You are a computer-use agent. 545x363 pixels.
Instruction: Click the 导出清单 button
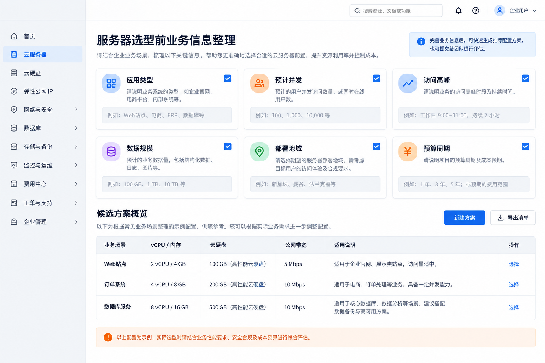[513, 218]
